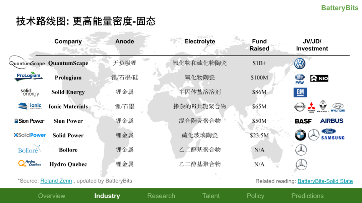The image size is (362, 203).
Task: Click the 氧化物和硫化物陶瓷 electrolyte cell
Action: pyautogui.click(x=200, y=63)
